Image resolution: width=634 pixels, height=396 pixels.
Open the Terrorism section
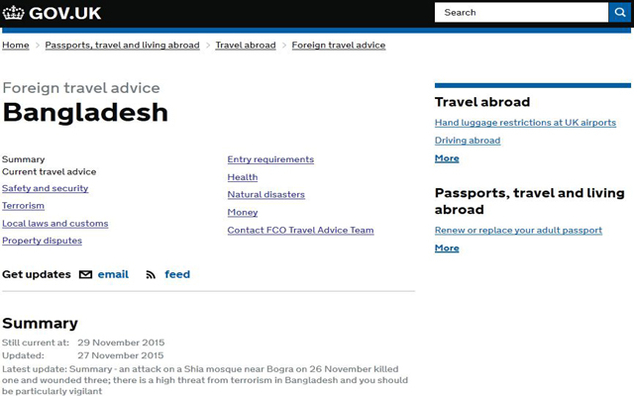pos(23,206)
